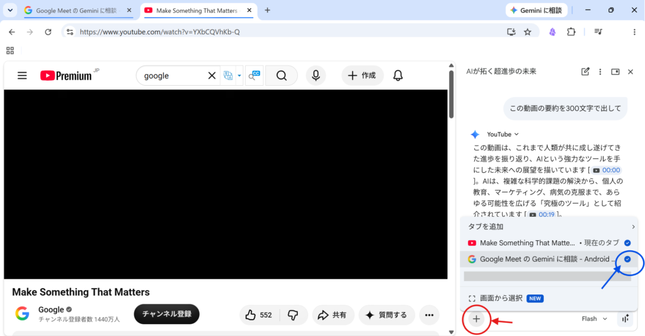Open a new browser tab

[267, 10]
